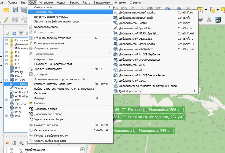Save the current project
This screenshot has width=225, height=153.
[x=15, y=9]
